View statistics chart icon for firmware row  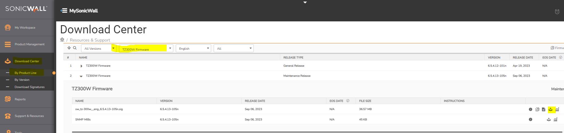[x=557, y=109]
